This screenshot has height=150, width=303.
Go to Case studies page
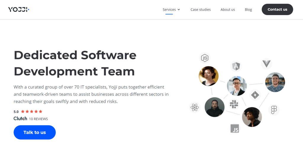pos(201,9)
